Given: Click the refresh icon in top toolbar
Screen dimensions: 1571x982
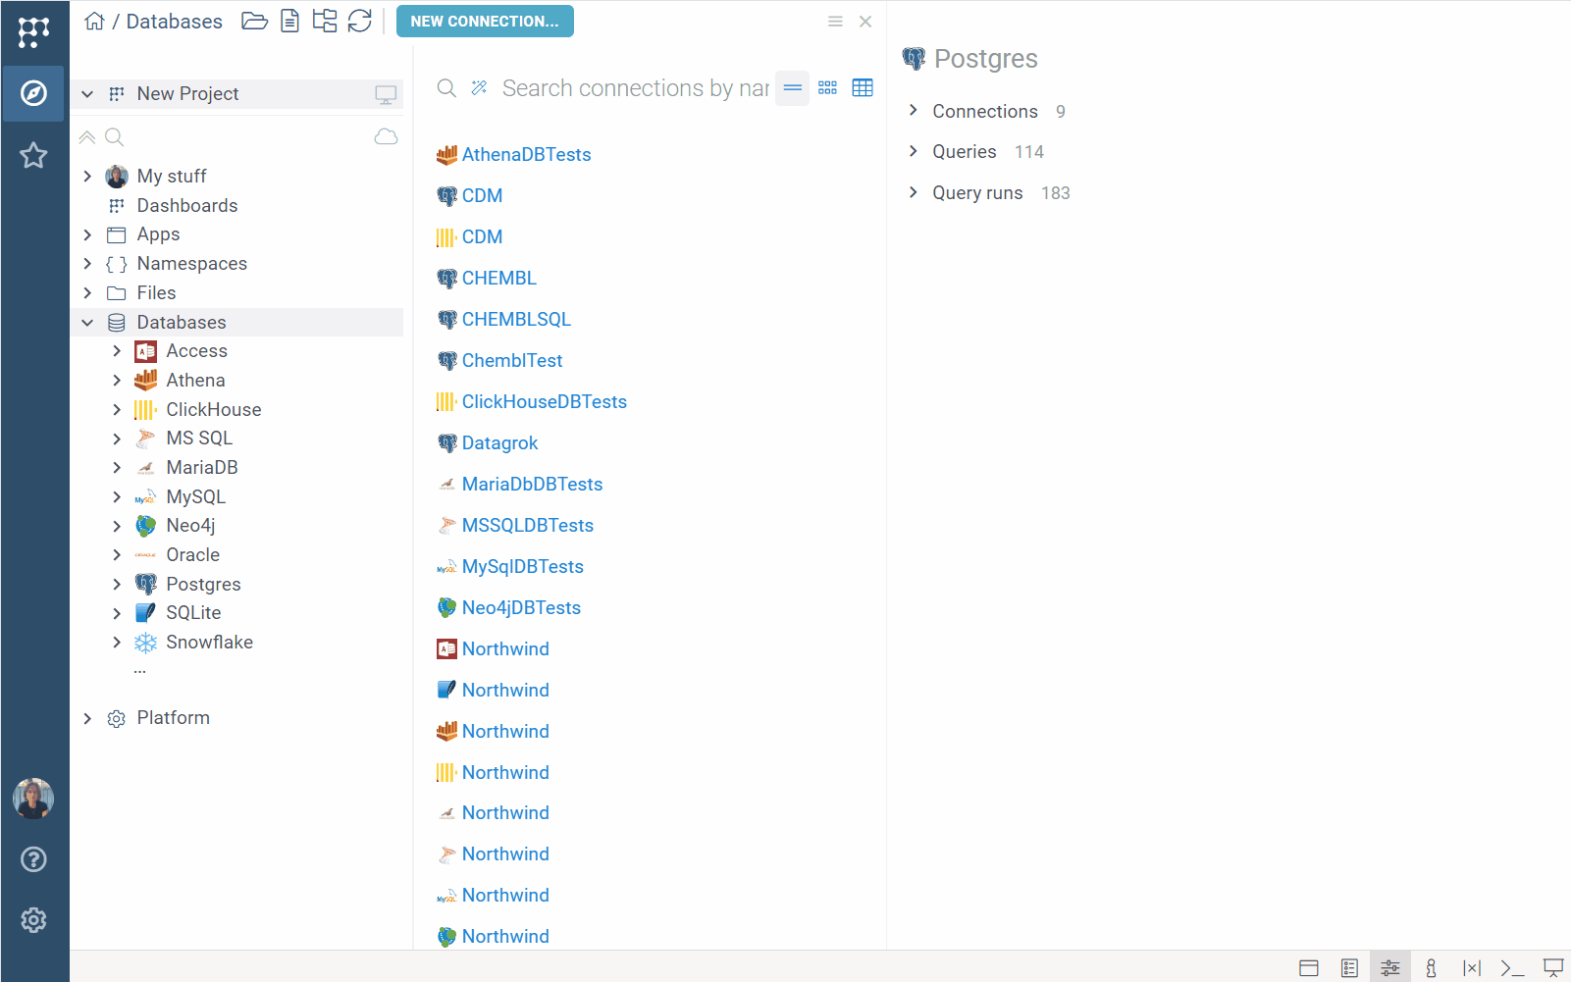Looking at the screenshot, I should [360, 21].
